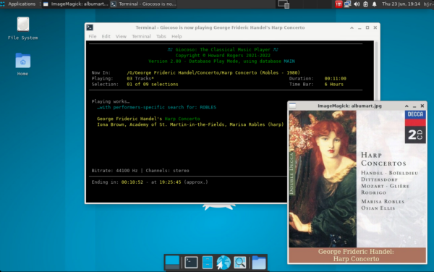Roll up the Terminal window with shade arrow
Screen dimensions: 434x272
(x=352, y=27)
